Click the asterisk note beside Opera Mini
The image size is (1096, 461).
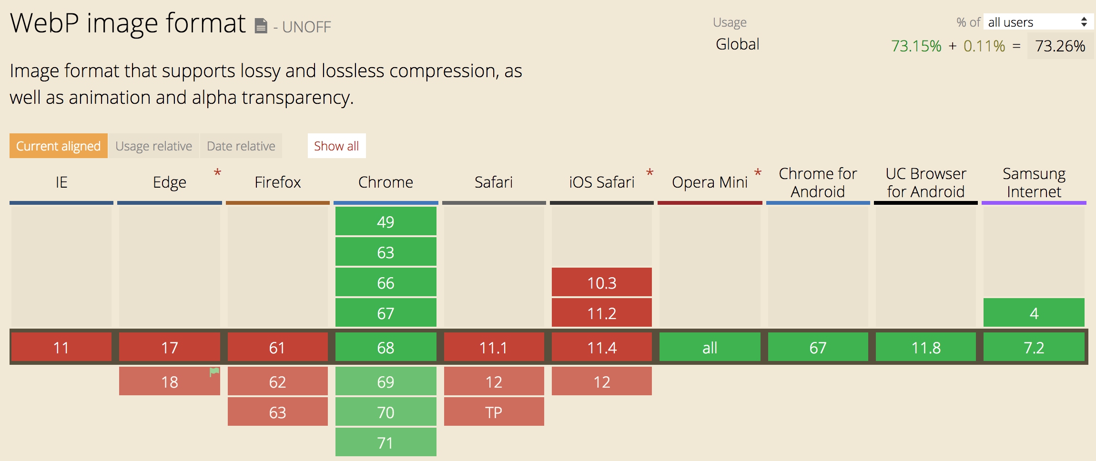click(758, 173)
